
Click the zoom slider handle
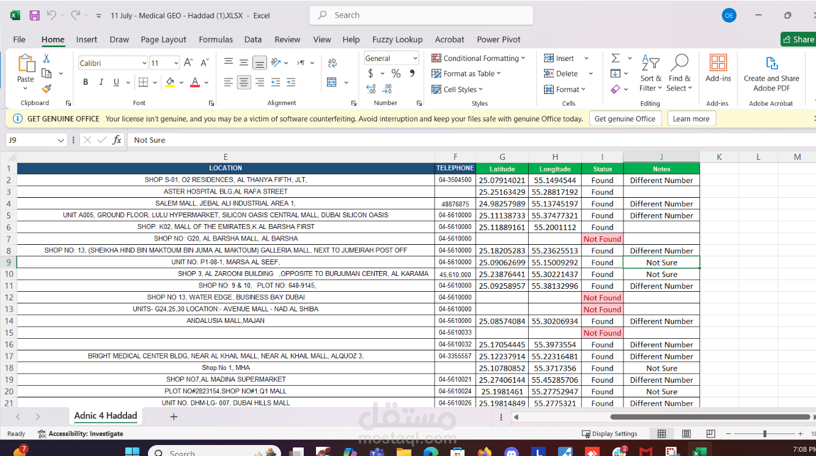(x=765, y=434)
